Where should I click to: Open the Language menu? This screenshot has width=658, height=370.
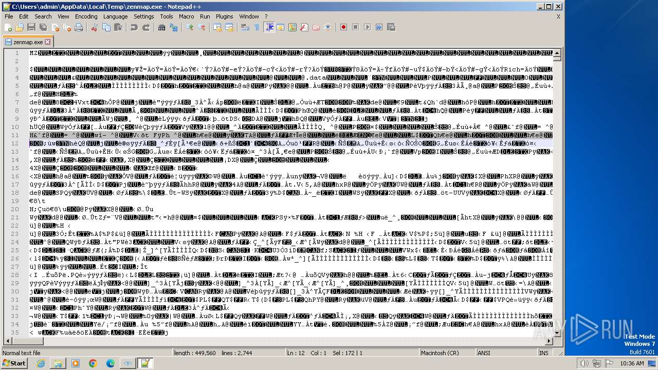pyautogui.click(x=115, y=16)
